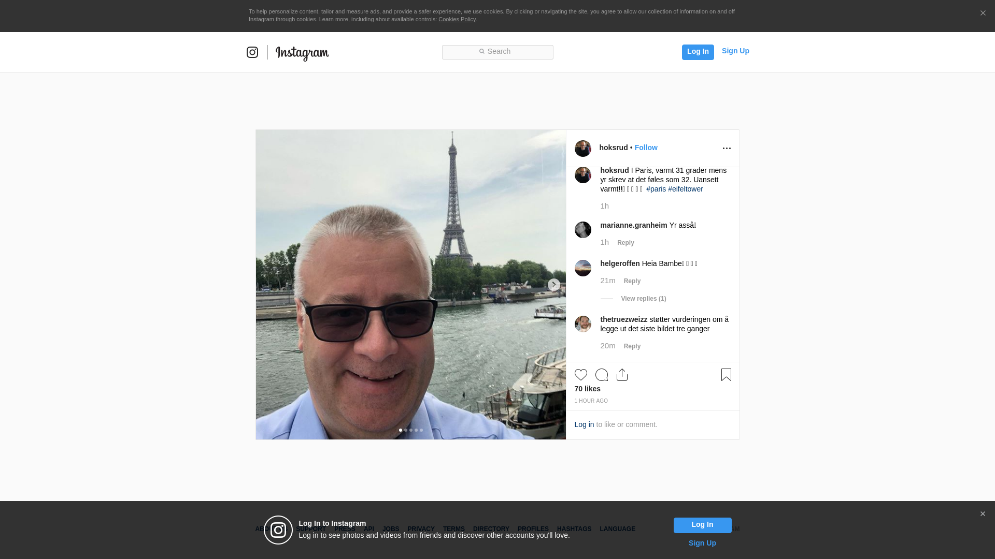Click the share post icon

point(622,375)
